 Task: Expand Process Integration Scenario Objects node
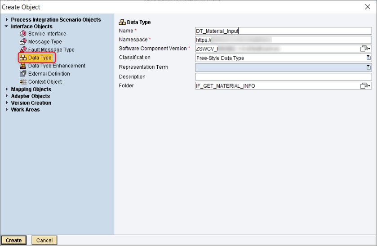[x=6, y=20]
